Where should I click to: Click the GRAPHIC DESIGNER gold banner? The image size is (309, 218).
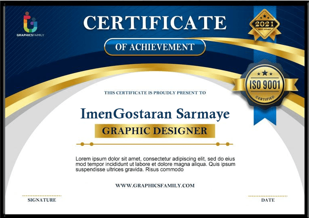coord(155,131)
